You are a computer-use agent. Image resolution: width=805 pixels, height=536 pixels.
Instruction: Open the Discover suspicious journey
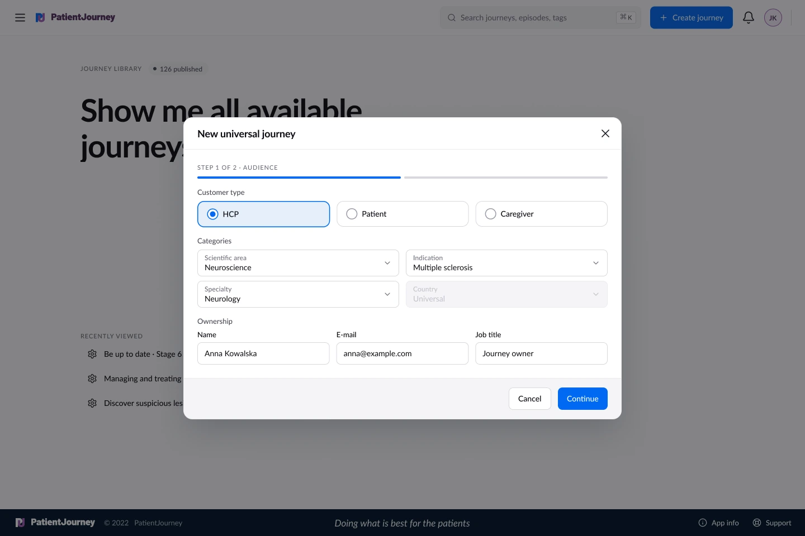click(x=143, y=403)
